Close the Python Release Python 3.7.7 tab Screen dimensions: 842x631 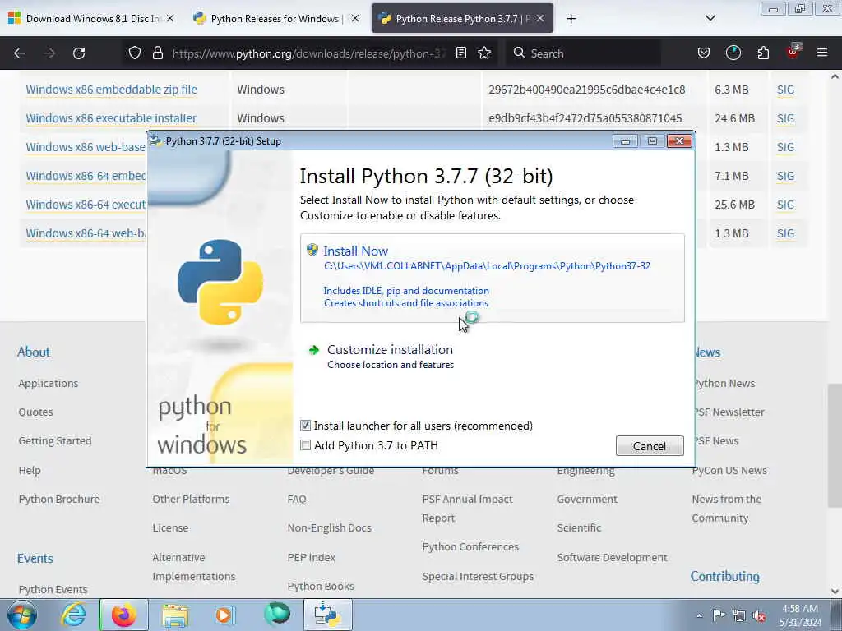point(540,18)
